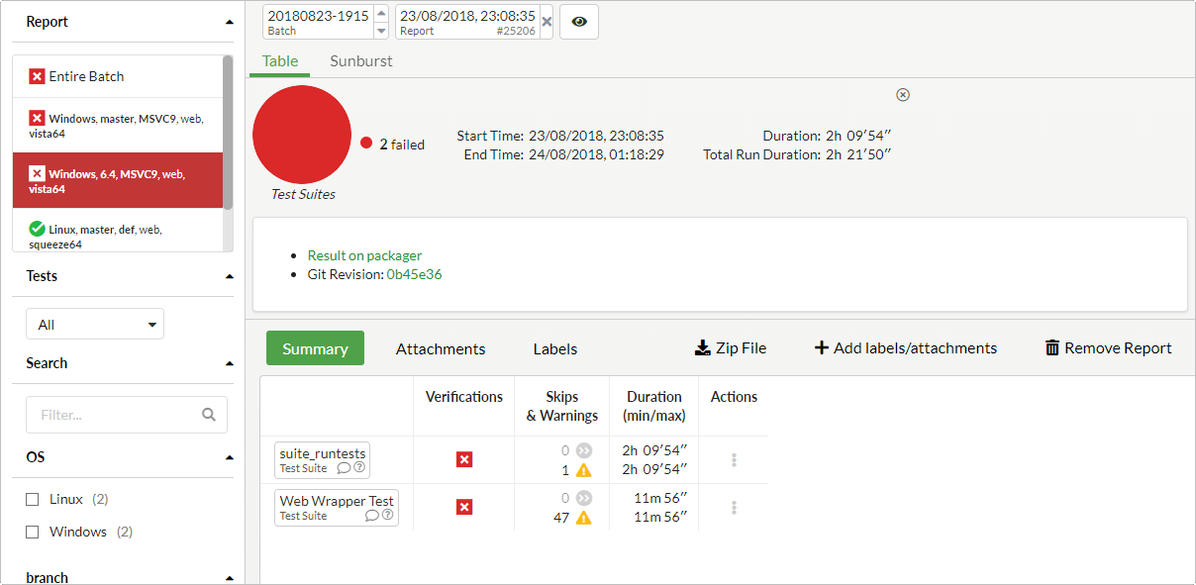1196x585 pixels.
Task: Download the report Zip File
Action: pos(731,348)
